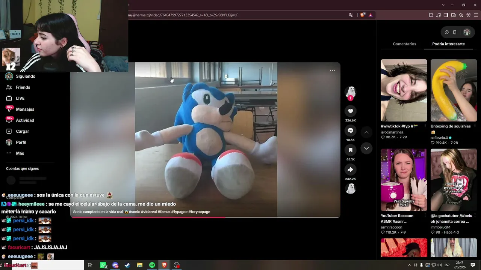481x270 pixels.
Task: Open the Windows notification center
Action: point(473,265)
